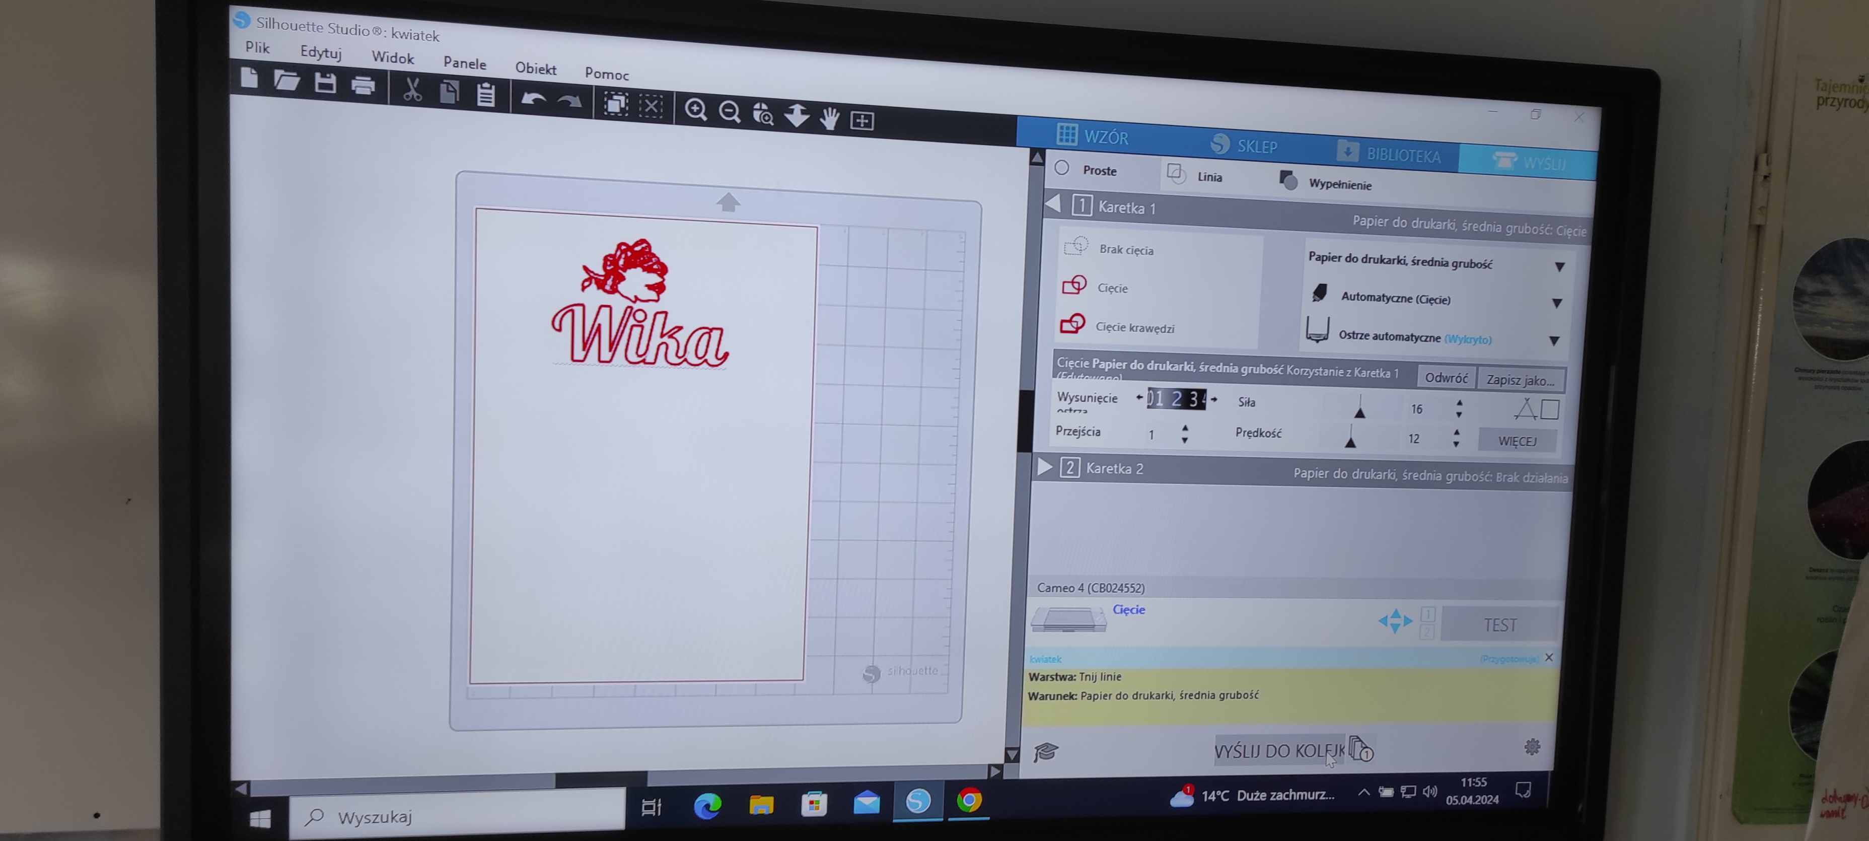Open the Obiekt menu
This screenshot has height=841, width=1869.
click(x=535, y=68)
